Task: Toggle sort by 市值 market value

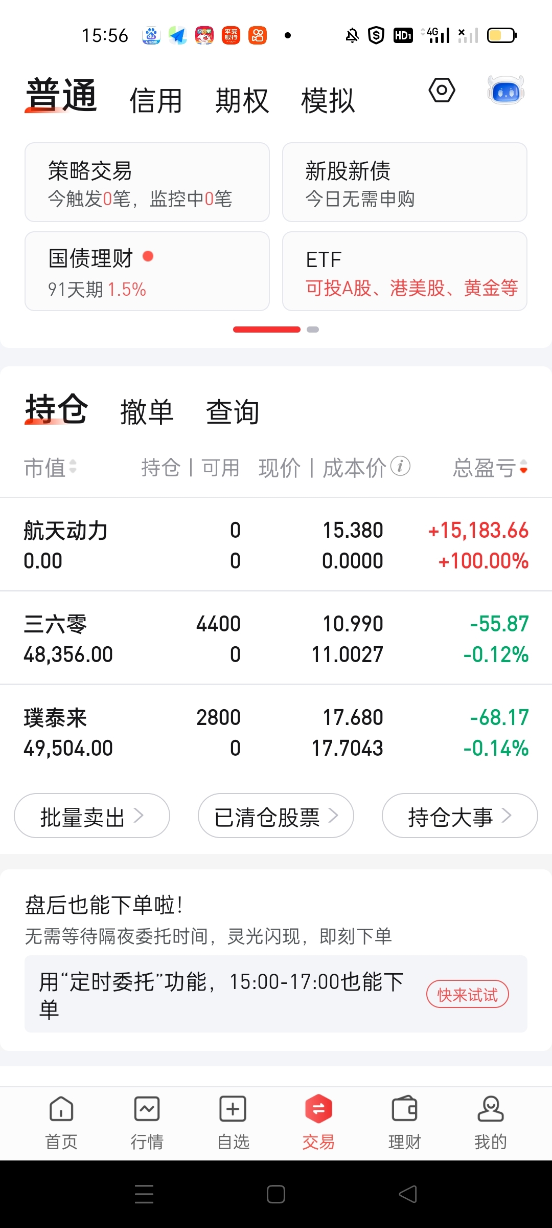Action: click(50, 467)
